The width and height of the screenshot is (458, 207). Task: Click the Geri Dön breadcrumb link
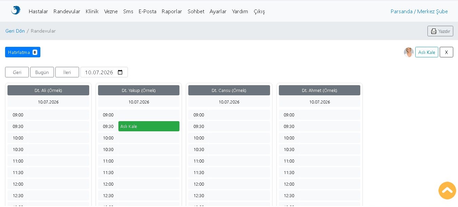click(15, 31)
